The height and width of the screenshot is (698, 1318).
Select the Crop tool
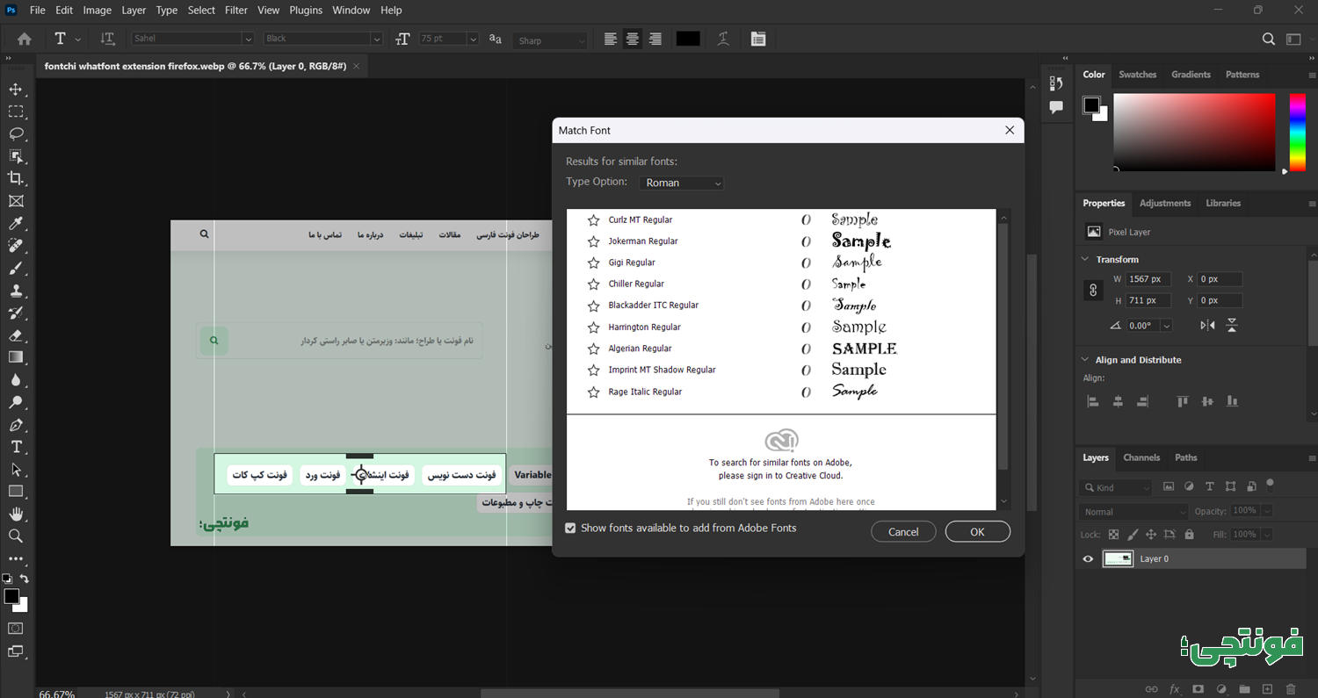16,178
